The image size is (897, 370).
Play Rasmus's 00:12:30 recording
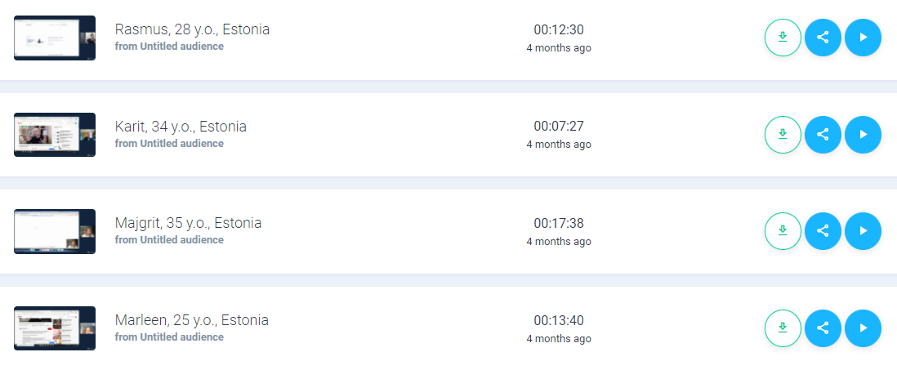[863, 38]
